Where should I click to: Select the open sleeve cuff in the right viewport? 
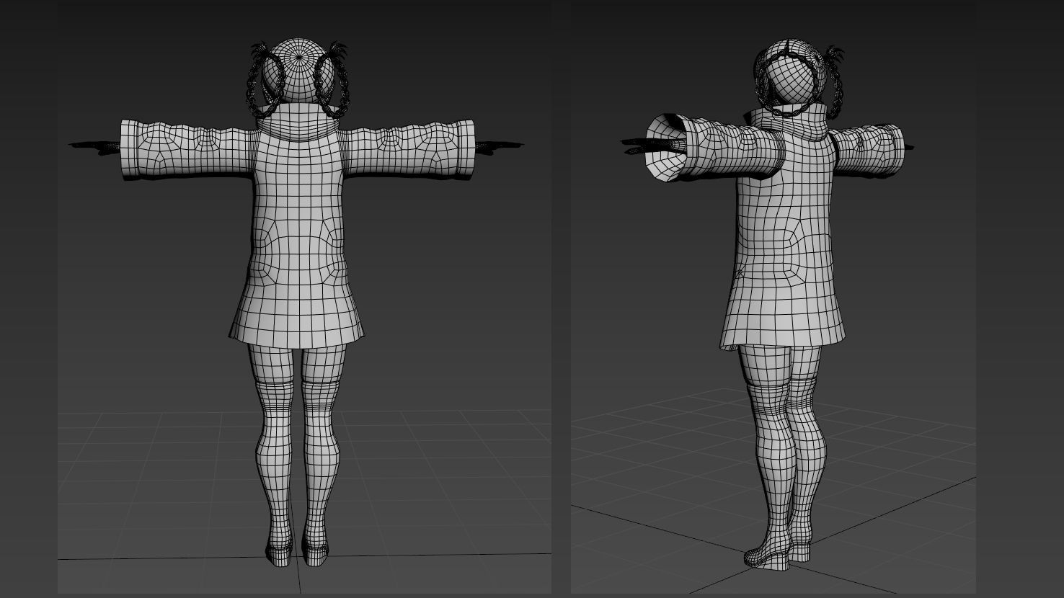click(x=665, y=149)
